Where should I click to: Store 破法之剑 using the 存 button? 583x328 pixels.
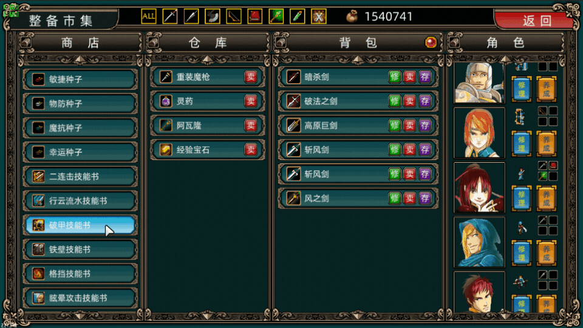[x=424, y=101]
